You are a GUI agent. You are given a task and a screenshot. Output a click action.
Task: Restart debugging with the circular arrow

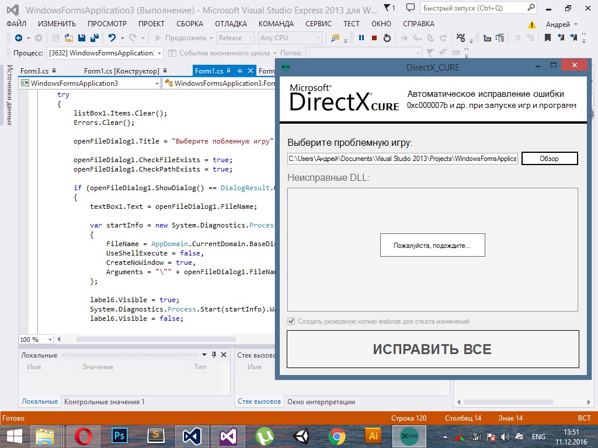(387, 38)
